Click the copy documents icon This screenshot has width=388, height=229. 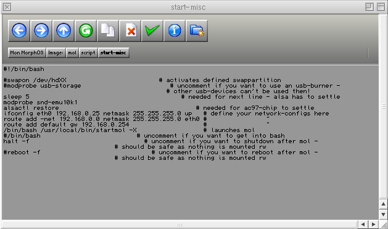pyautogui.click(x=108, y=31)
